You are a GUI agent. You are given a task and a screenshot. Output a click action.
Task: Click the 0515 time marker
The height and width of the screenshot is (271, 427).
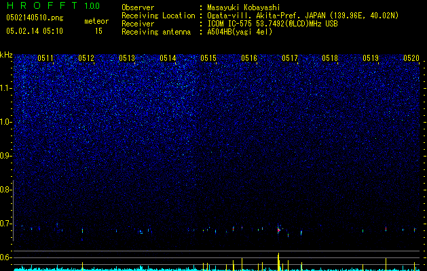coord(208,58)
